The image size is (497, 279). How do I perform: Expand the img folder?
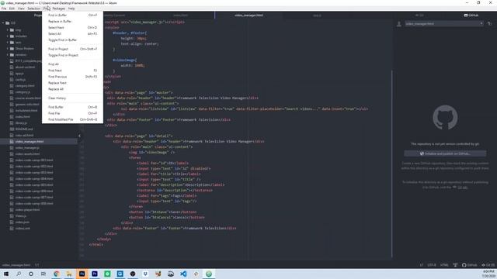(x=8, y=30)
